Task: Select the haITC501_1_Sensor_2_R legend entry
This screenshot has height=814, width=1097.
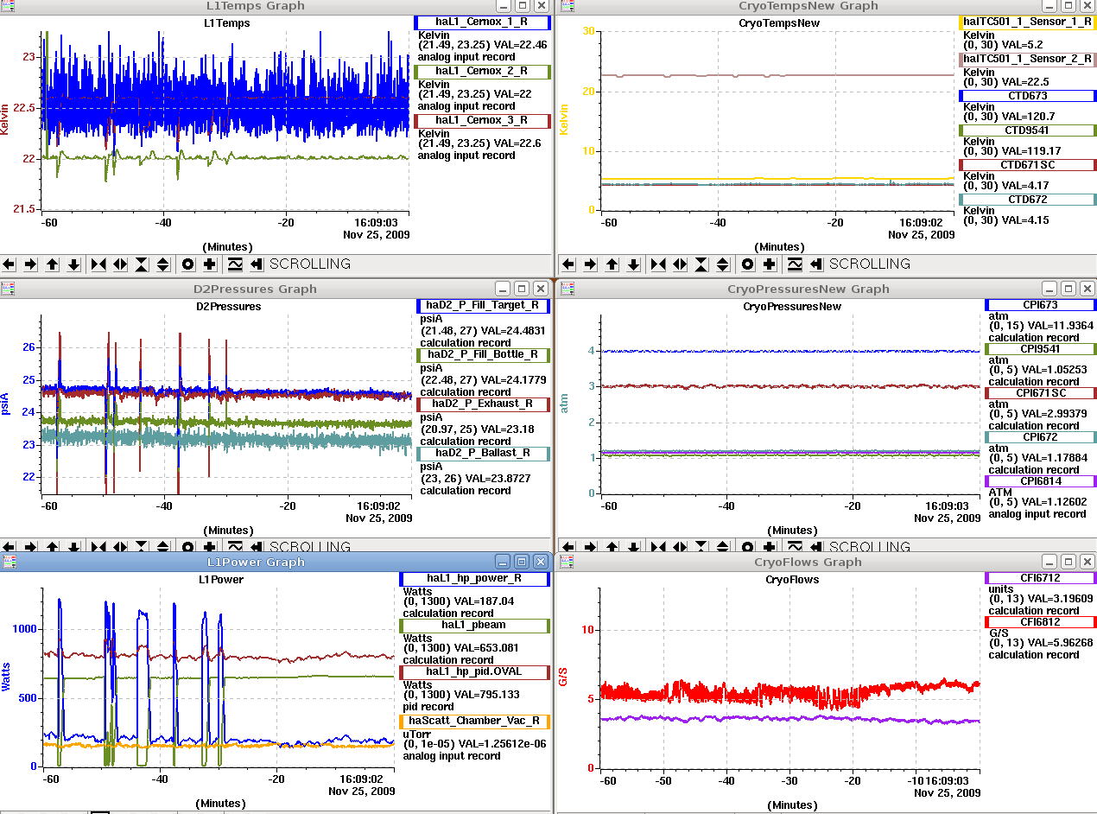Action: [x=1027, y=60]
